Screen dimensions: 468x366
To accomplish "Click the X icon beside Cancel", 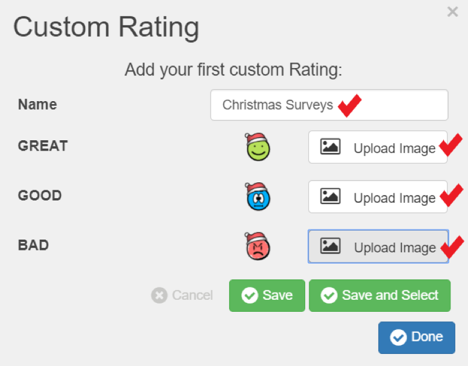I will 159,296.
